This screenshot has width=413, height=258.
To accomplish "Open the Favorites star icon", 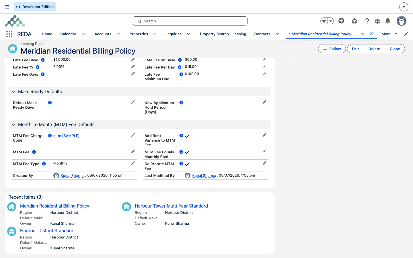I will pos(324,21).
